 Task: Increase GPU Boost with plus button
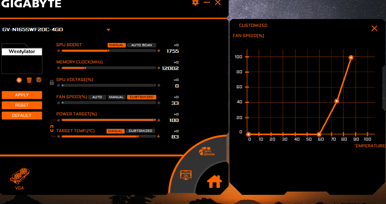(159, 51)
